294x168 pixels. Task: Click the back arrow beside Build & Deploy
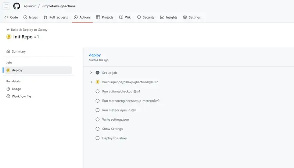pyautogui.click(x=8, y=30)
